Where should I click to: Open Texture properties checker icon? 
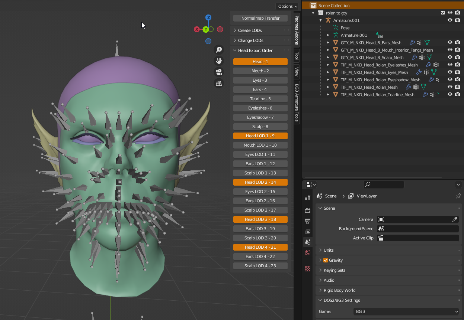308,269
